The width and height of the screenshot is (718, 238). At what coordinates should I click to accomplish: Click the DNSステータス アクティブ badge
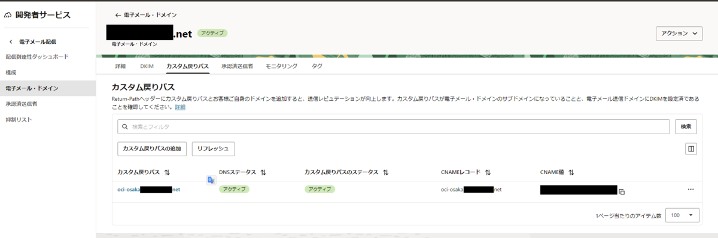(x=234, y=189)
